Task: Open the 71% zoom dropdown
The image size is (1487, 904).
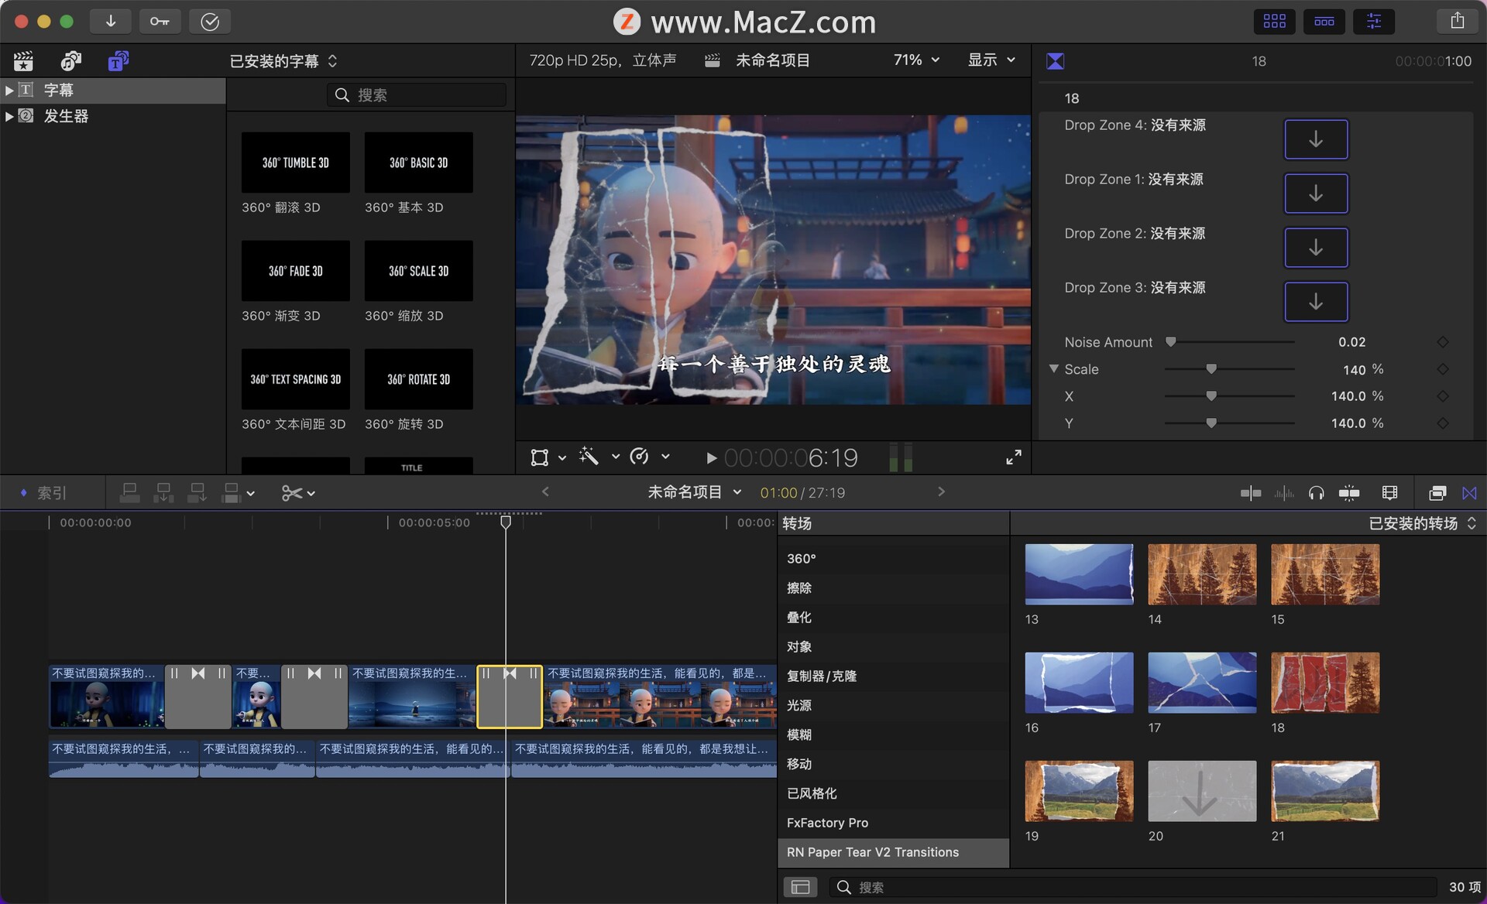Action: pyautogui.click(x=916, y=60)
